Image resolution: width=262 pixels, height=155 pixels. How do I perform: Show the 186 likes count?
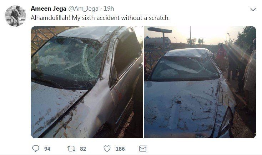coord(120,149)
